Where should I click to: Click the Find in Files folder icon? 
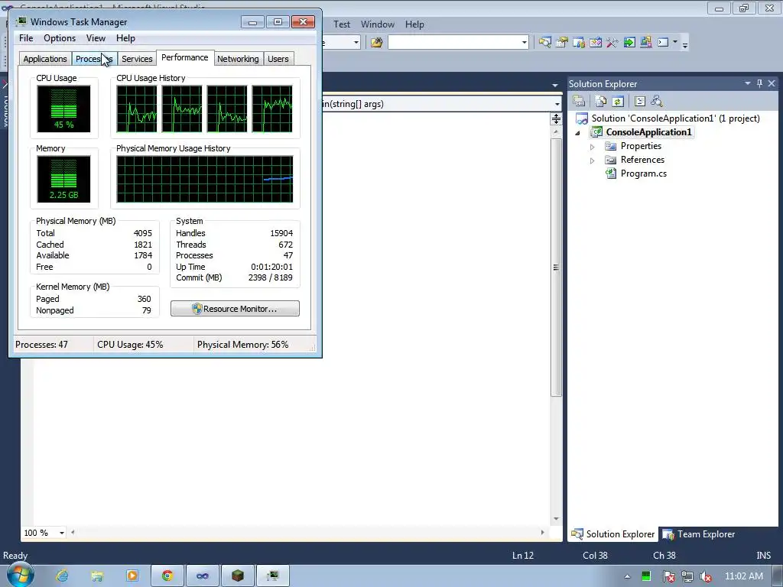click(376, 43)
